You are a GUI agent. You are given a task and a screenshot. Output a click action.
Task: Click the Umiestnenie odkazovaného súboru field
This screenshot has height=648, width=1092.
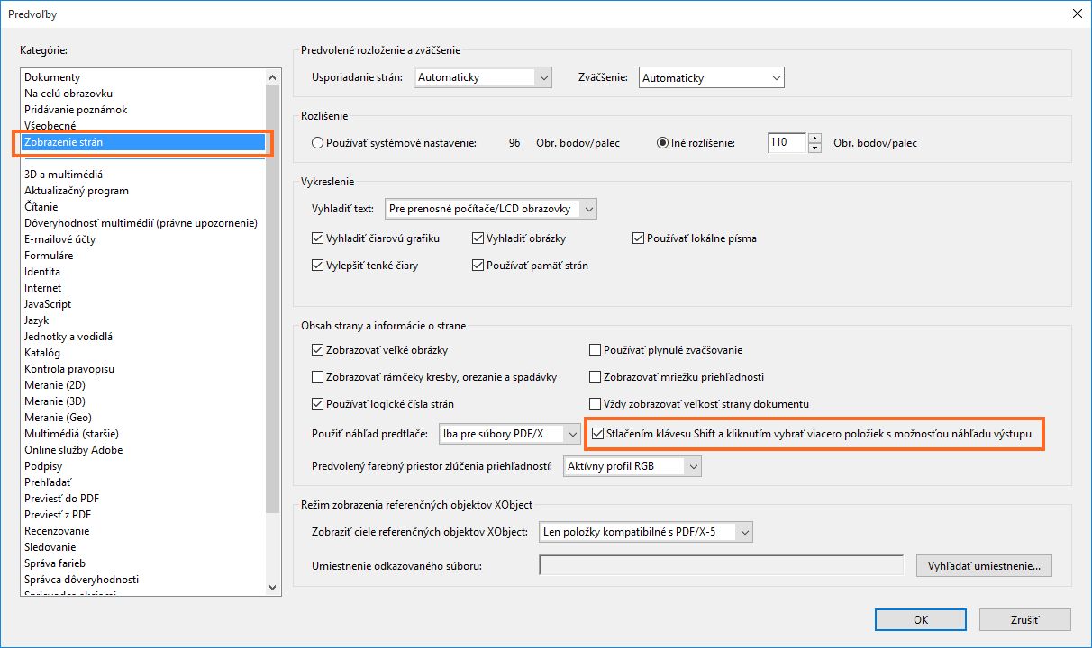(x=721, y=565)
